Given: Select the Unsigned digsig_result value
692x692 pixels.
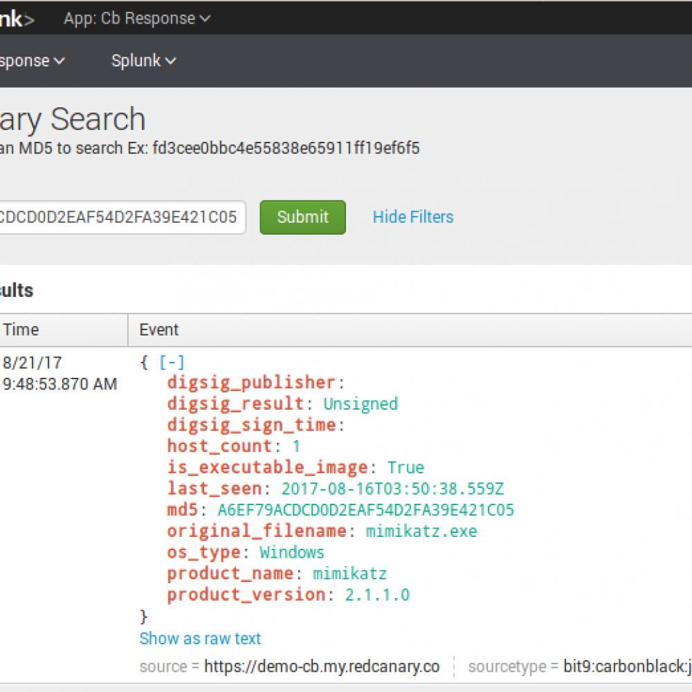Looking at the screenshot, I should click(361, 404).
